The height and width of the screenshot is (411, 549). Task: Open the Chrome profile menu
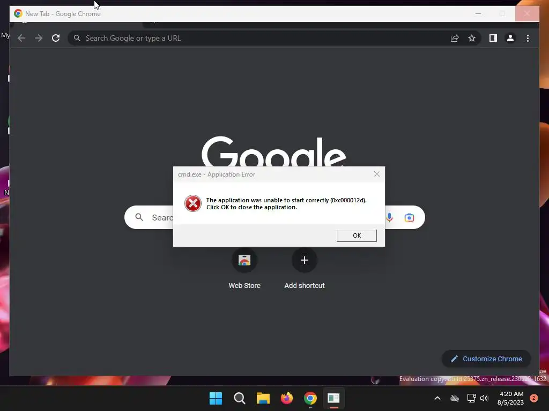coord(510,38)
